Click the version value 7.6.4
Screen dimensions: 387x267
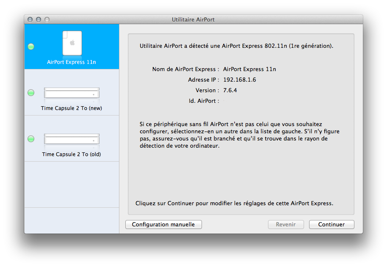[x=230, y=90]
